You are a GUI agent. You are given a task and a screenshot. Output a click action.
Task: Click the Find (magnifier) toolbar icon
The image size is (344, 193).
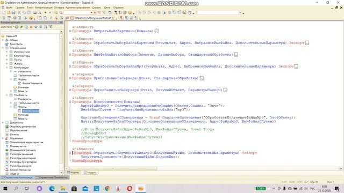(61, 13)
